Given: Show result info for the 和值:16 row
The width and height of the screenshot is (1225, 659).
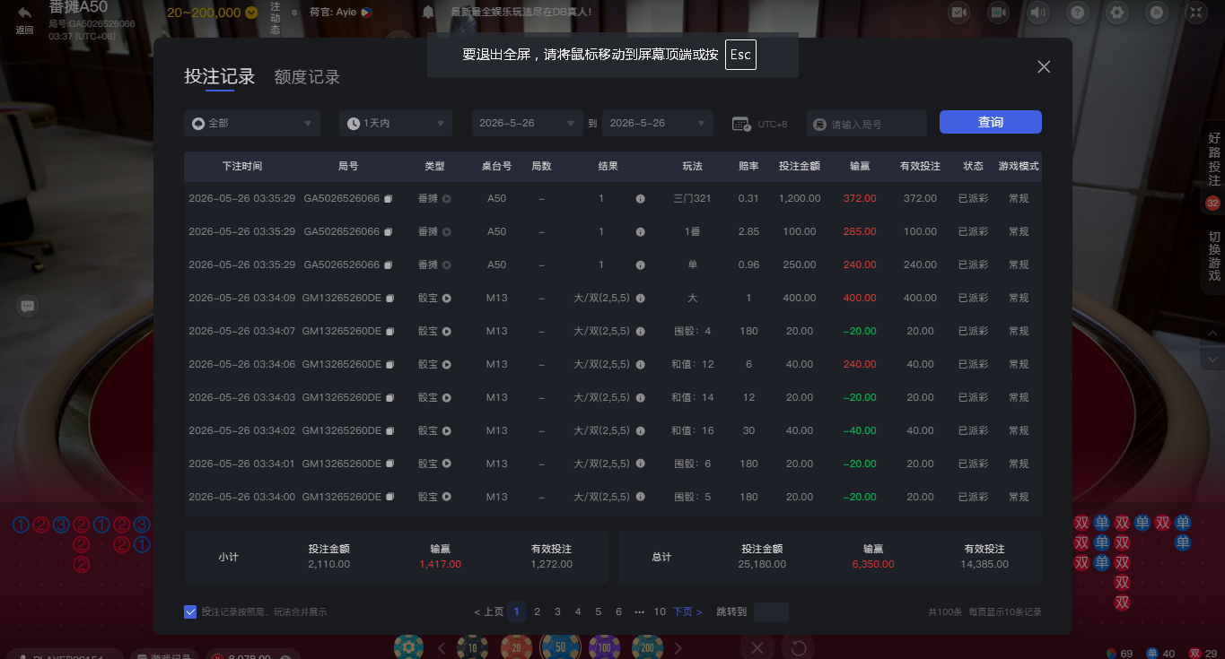Looking at the screenshot, I should coord(640,430).
